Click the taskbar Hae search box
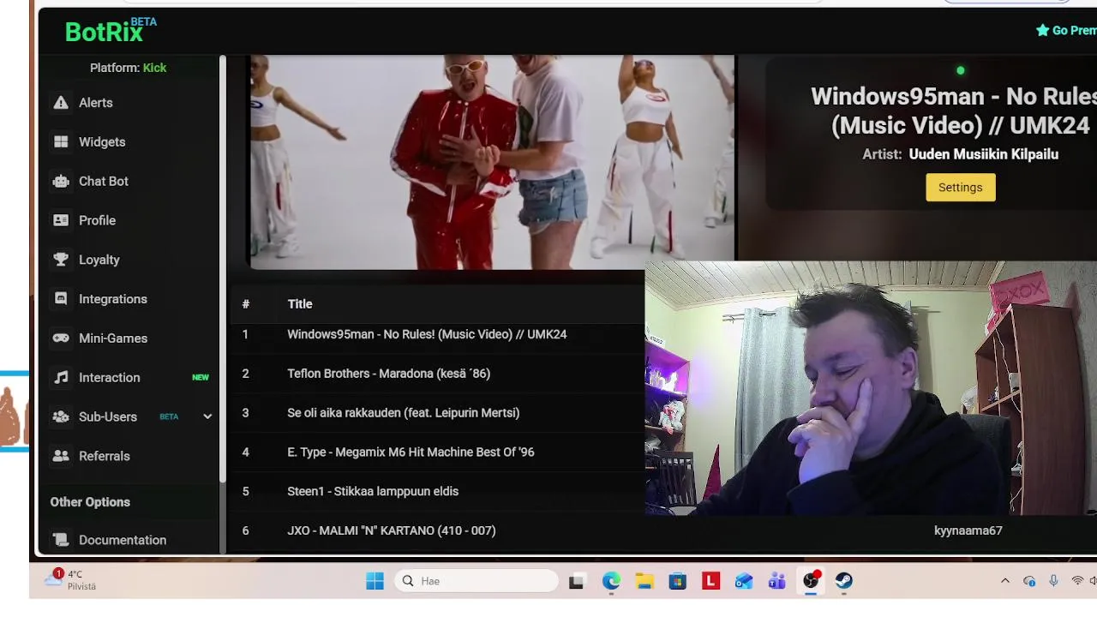The width and height of the screenshot is (1097, 617). pos(477,582)
